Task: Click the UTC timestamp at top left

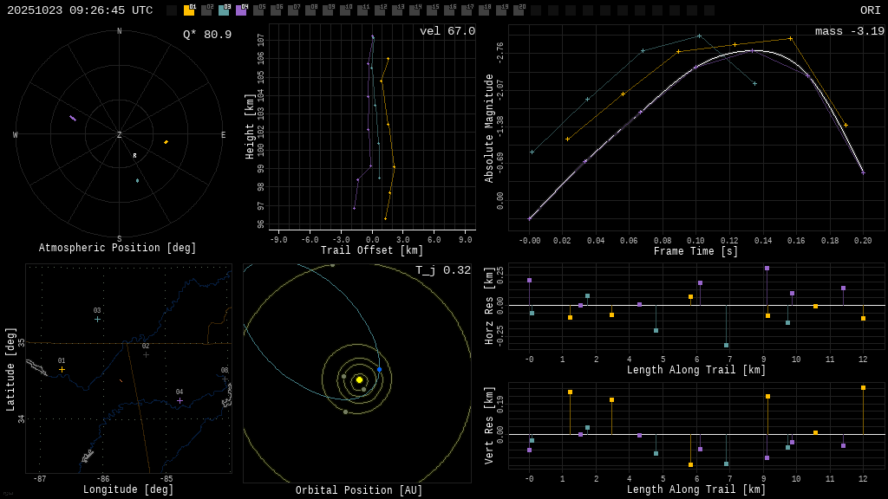Action: pyautogui.click(x=80, y=10)
